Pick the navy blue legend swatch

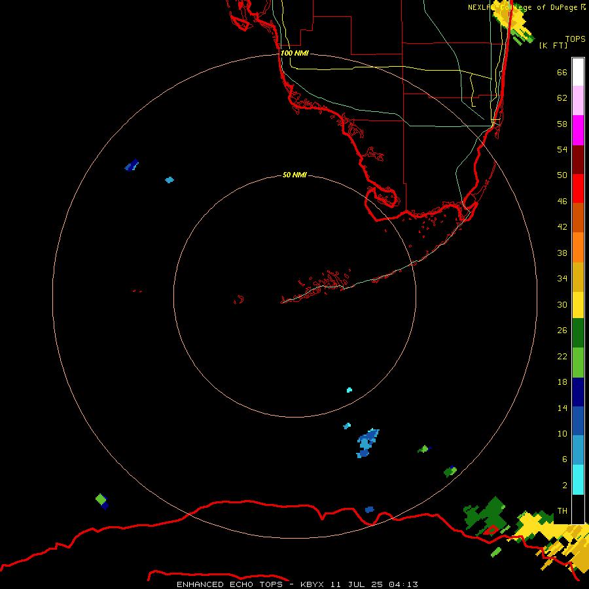tap(578, 392)
